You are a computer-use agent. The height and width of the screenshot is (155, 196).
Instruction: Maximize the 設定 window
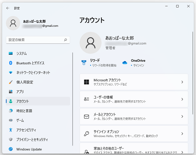(177, 6)
